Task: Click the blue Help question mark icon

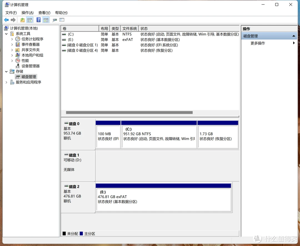Action: pyautogui.click(x=39, y=20)
